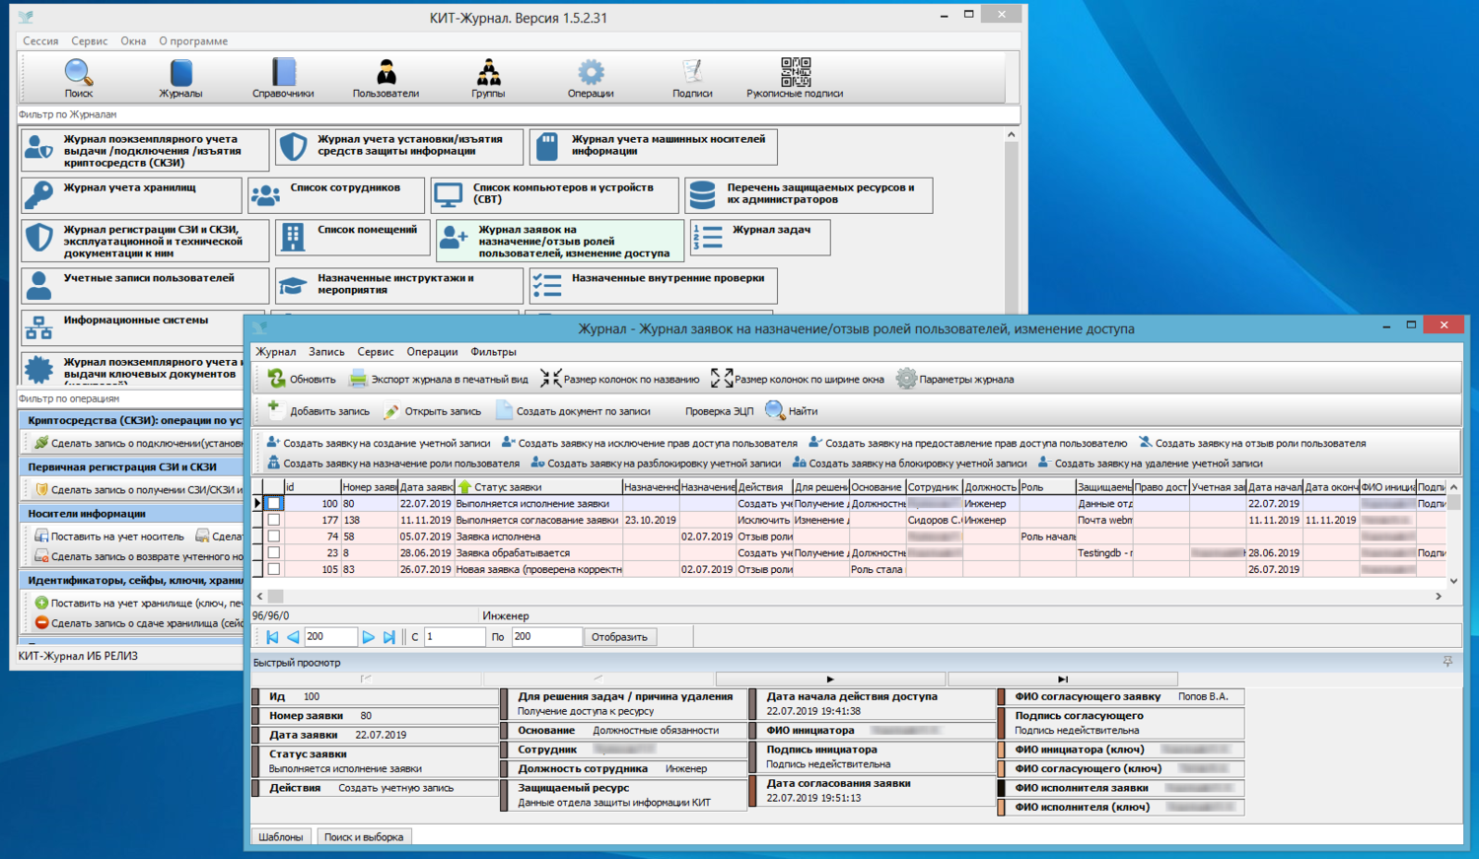
Task: Click the Фильтр по операциям field
Action: tap(130, 398)
